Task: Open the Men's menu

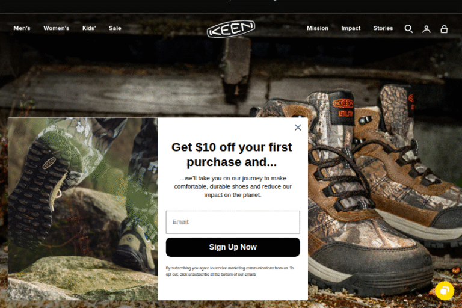Action: (x=22, y=28)
